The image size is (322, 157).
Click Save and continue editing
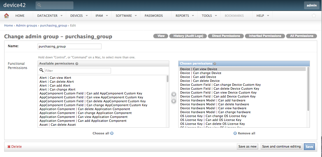point(282,147)
